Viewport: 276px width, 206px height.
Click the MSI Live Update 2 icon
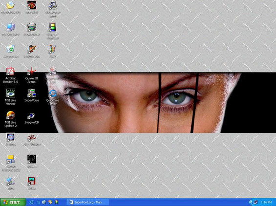click(11, 115)
